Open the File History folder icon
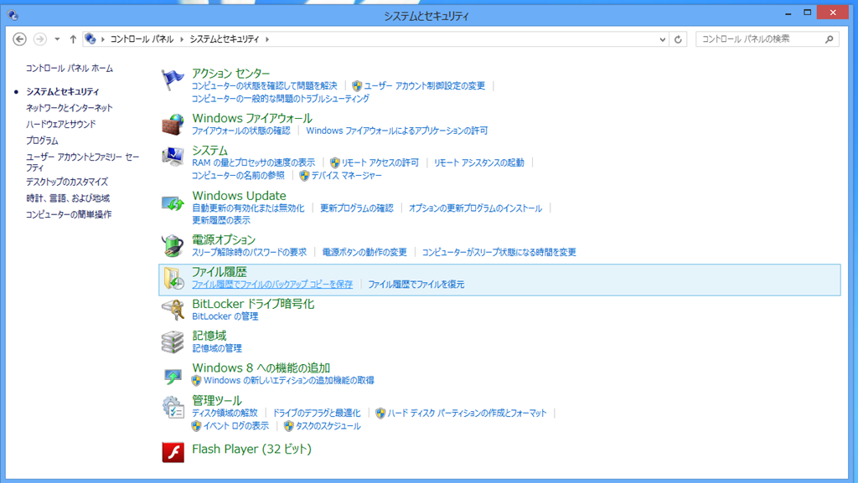 coord(173,279)
